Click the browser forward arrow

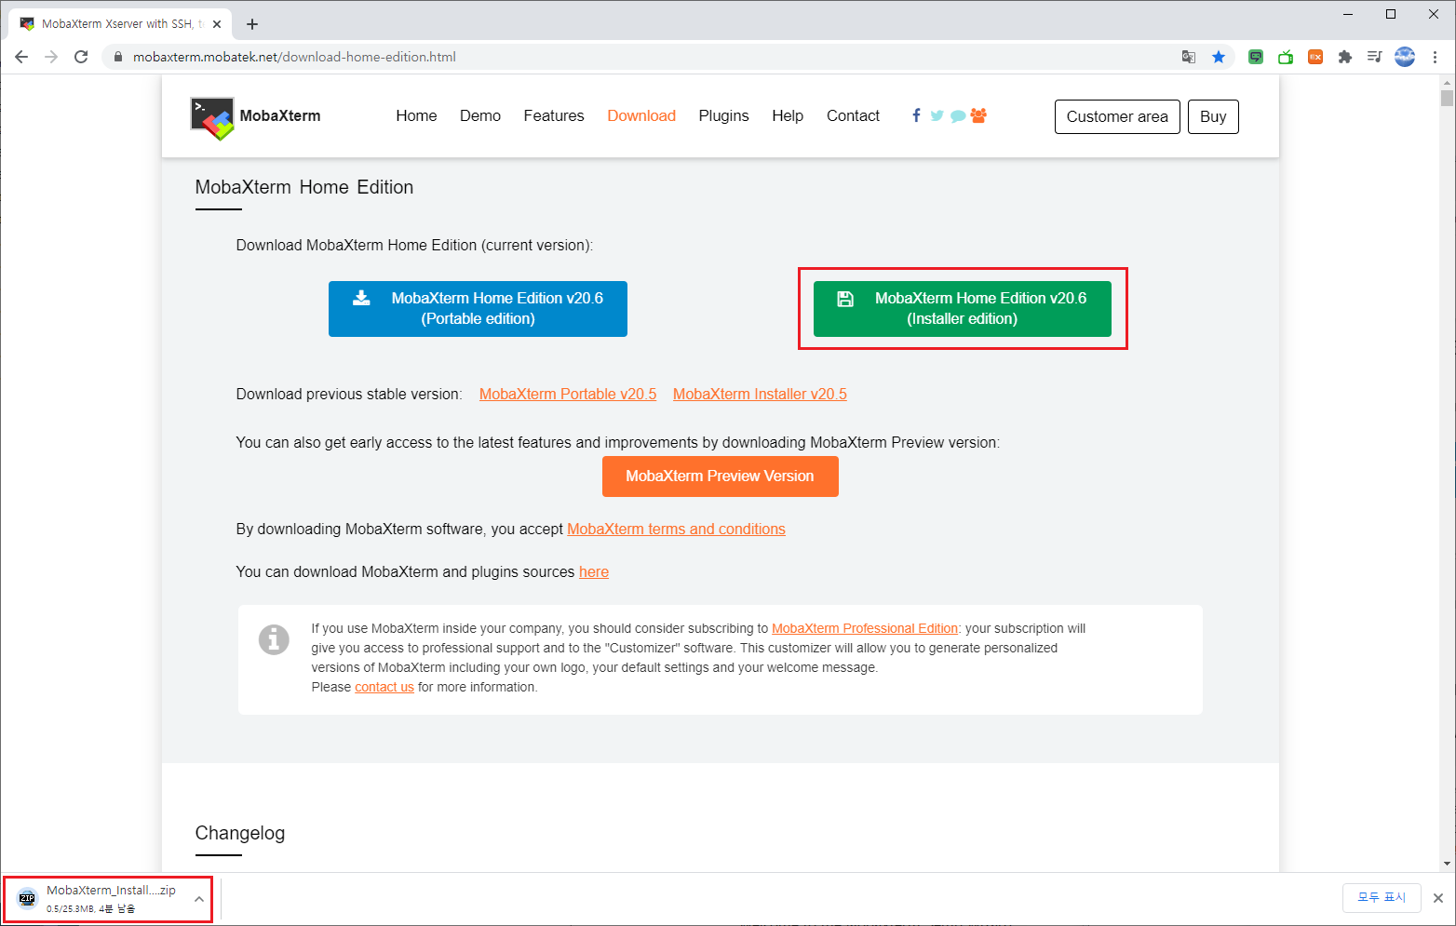pyautogui.click(x=51, y=57)
